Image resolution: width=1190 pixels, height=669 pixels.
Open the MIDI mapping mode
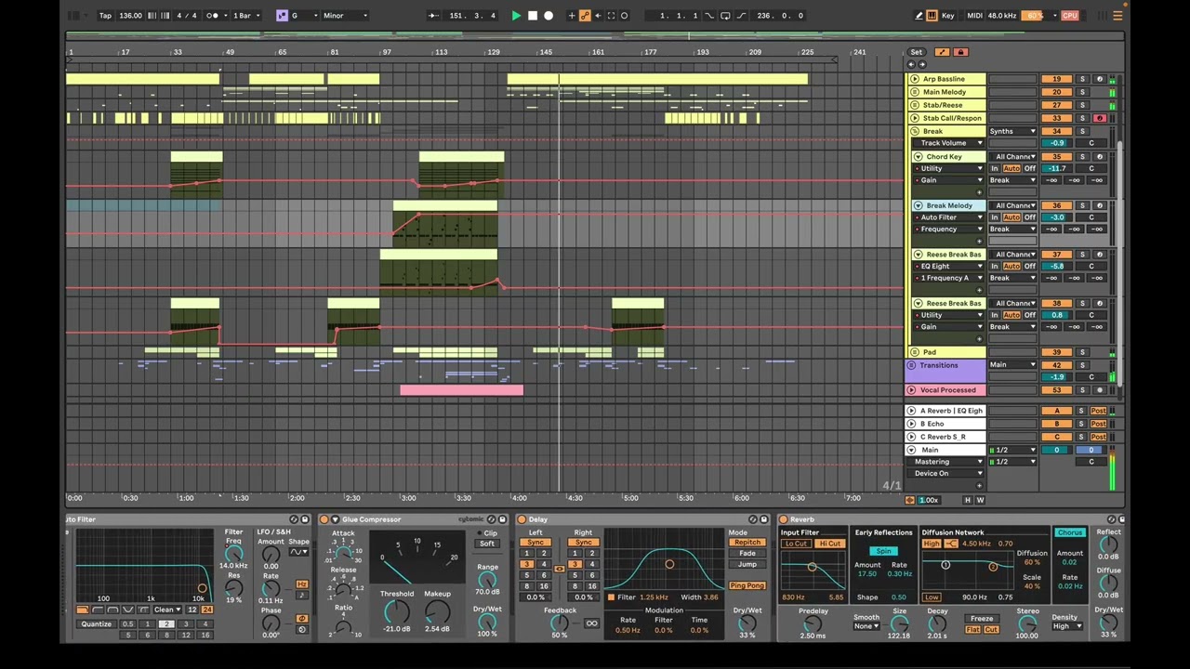click(x=974, y=16)
